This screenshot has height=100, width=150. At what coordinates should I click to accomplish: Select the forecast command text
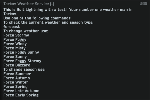tap(12, 27)
